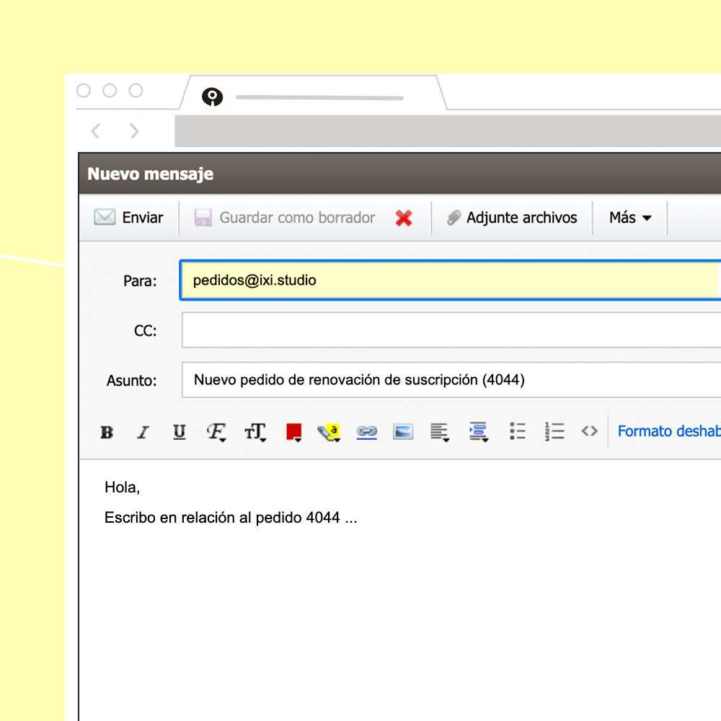
Task: Click the Formato deshabilitado link
Action: pos(669,431)
